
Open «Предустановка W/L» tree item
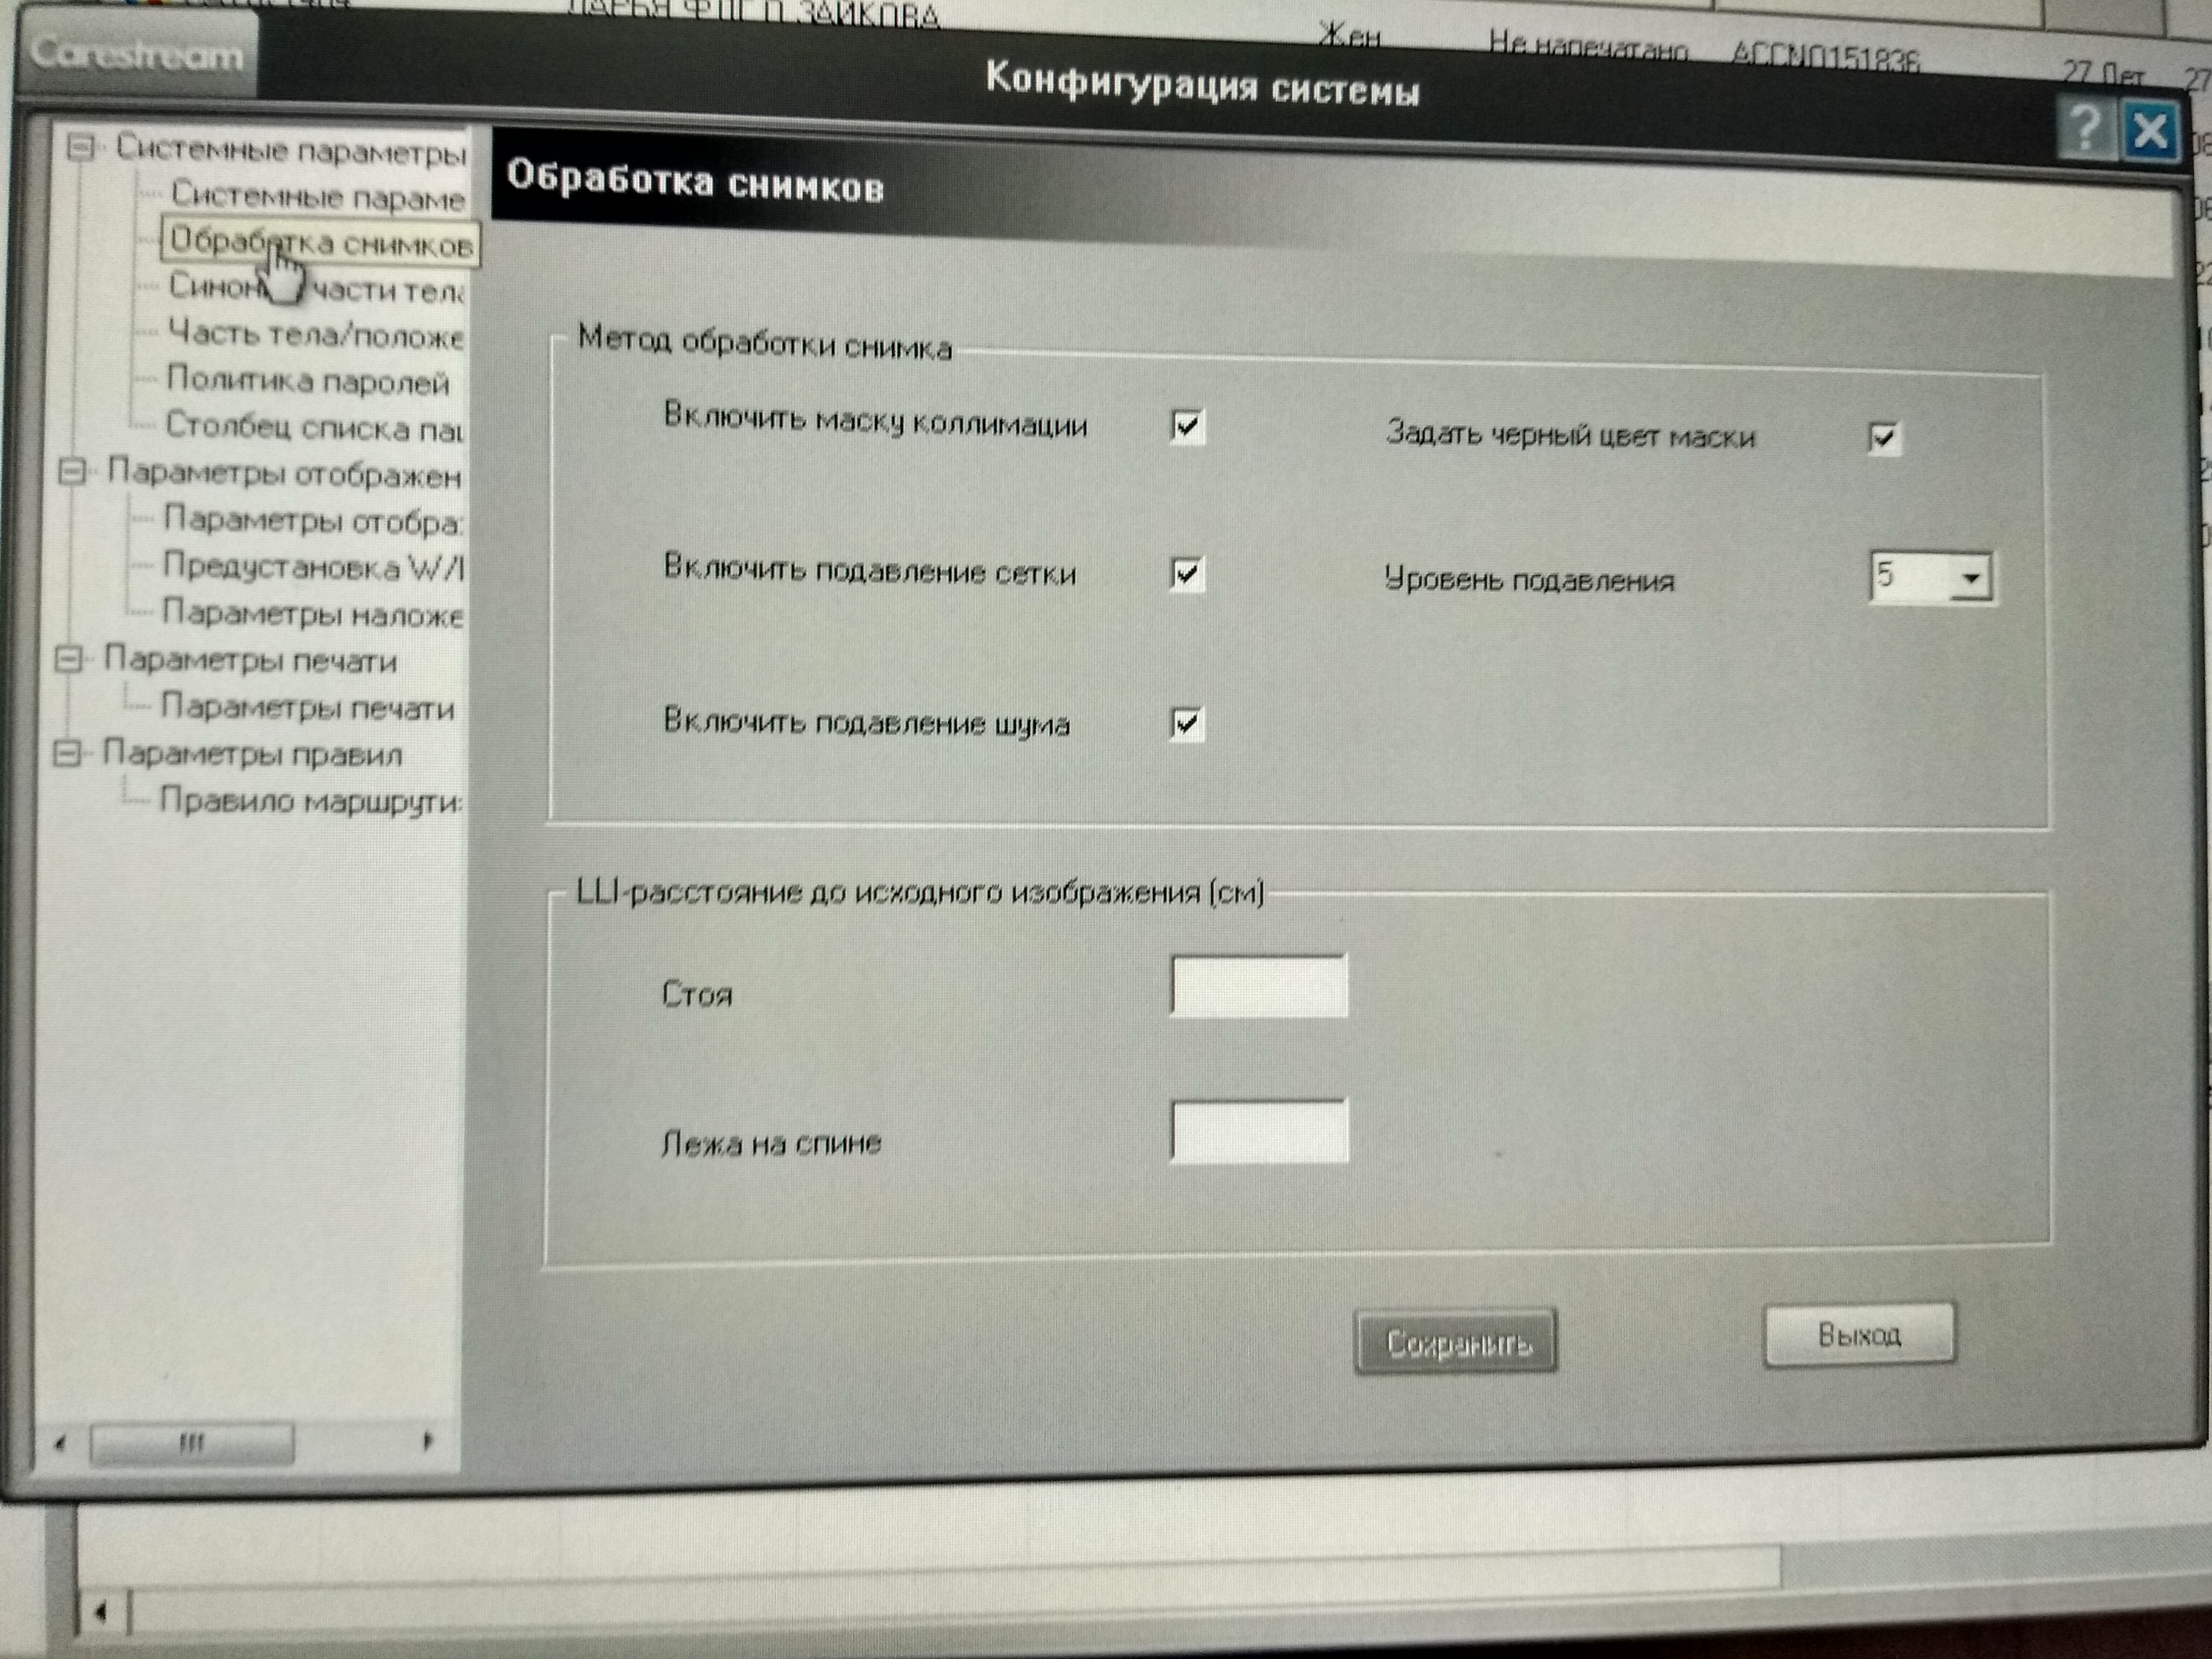tap(312, 567)
